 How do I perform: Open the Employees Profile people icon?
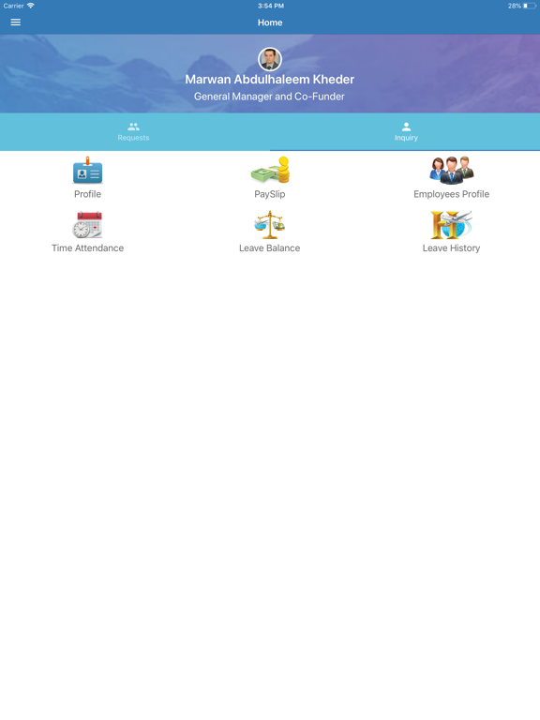451,171
